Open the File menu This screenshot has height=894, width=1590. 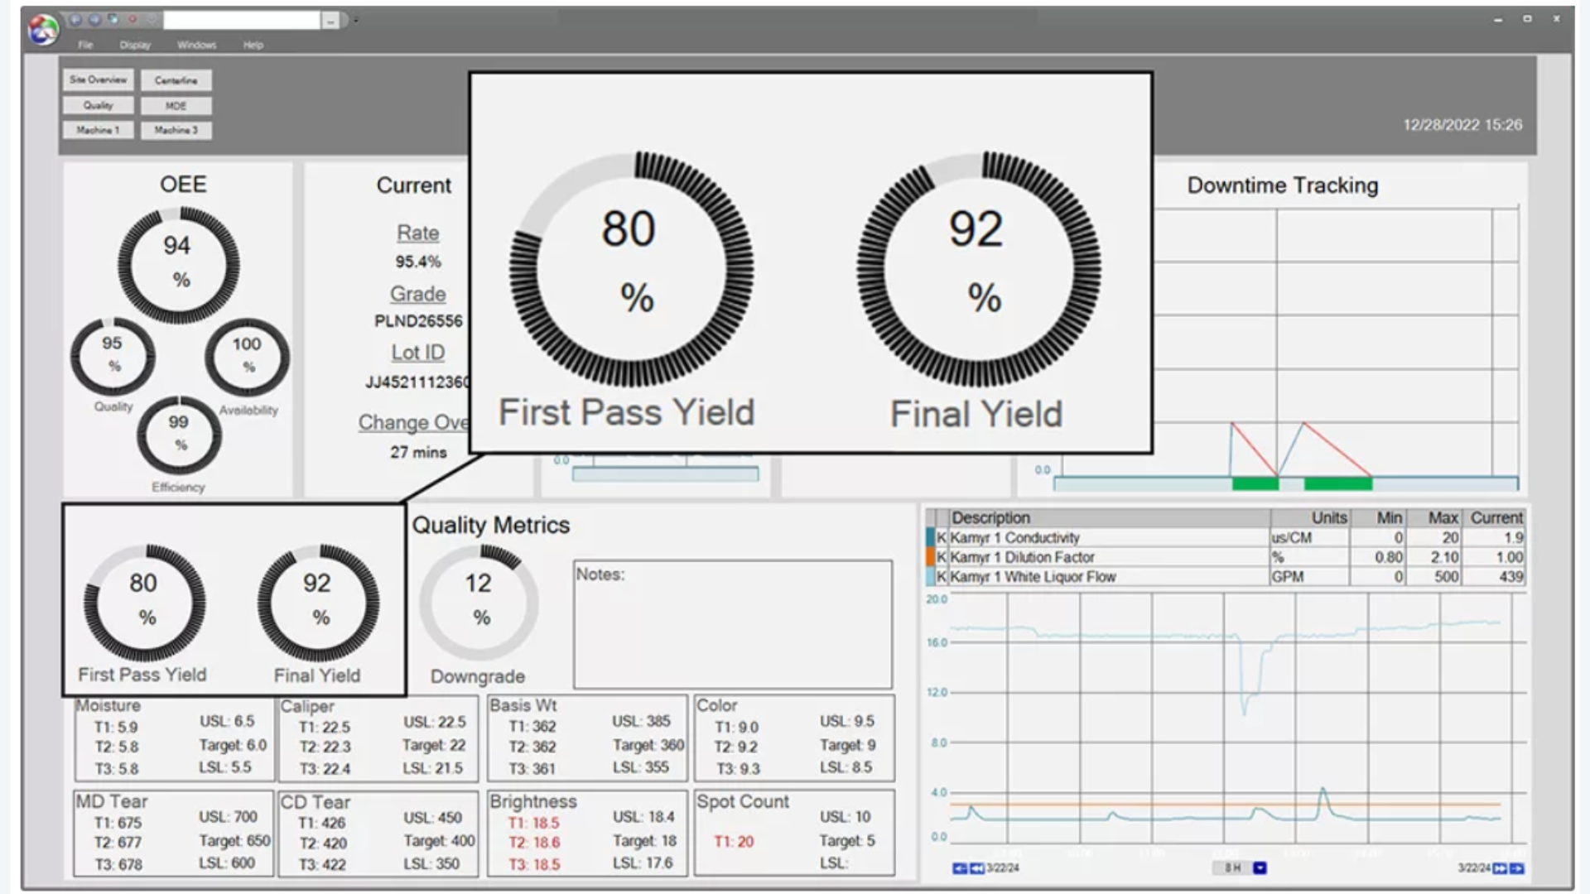pyautogui.click(x=85, y=45)
